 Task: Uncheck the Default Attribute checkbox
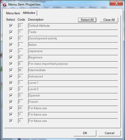[11, 26]
